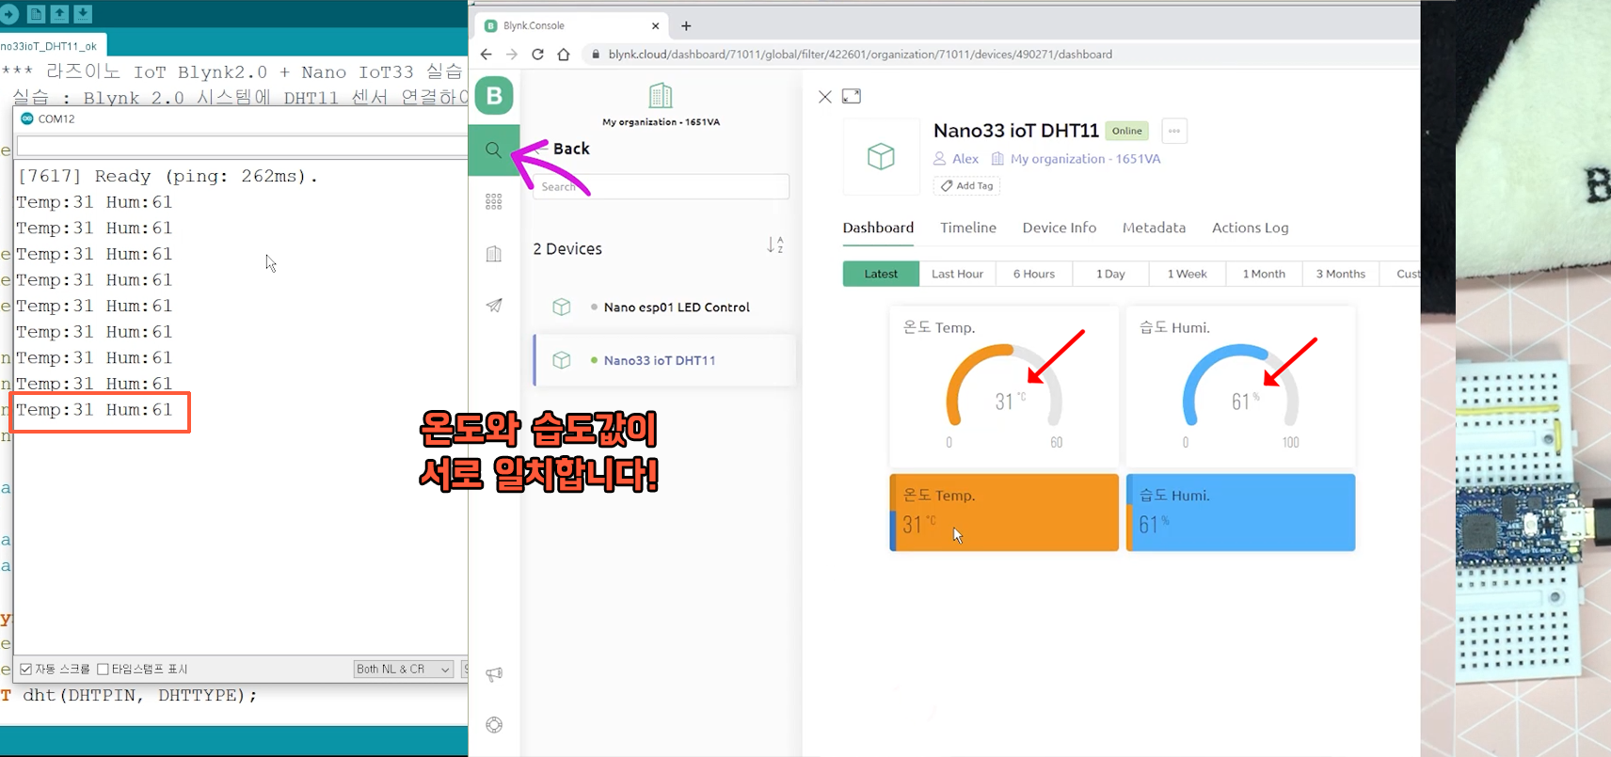
Task: Select Nano33 ioT DHT11 device row
Action: point(664,360)
